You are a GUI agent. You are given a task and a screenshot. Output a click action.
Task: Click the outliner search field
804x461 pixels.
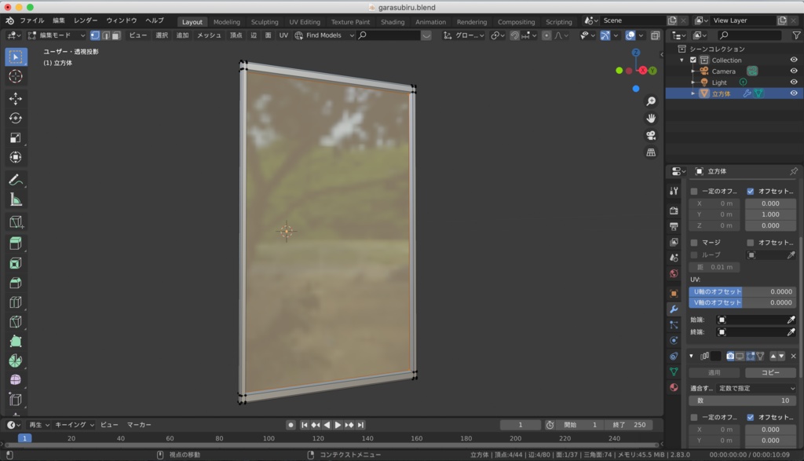pyautogui.click(x=750, y=35)
